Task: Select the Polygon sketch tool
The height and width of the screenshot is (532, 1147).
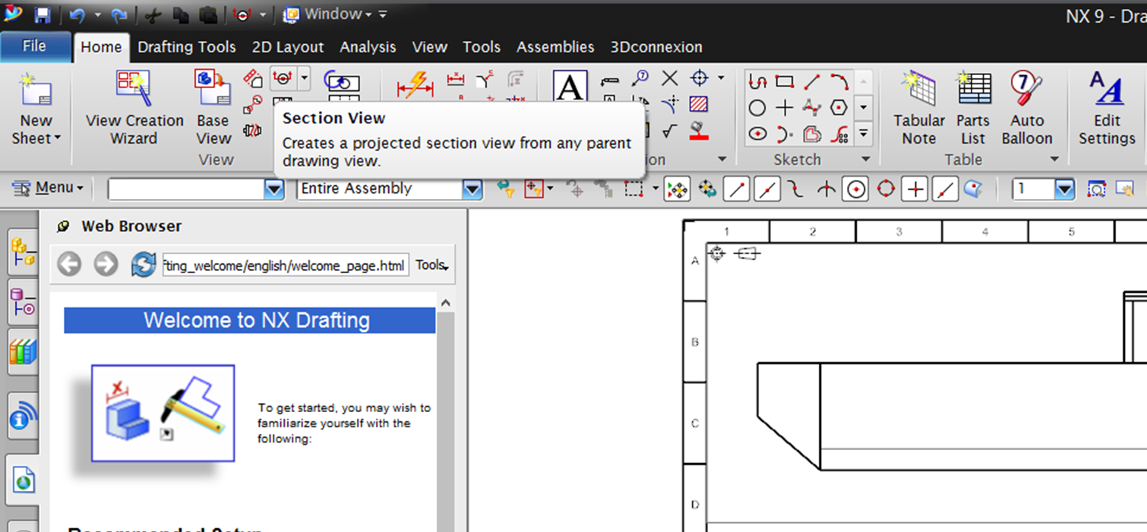Action: [839, 109]
